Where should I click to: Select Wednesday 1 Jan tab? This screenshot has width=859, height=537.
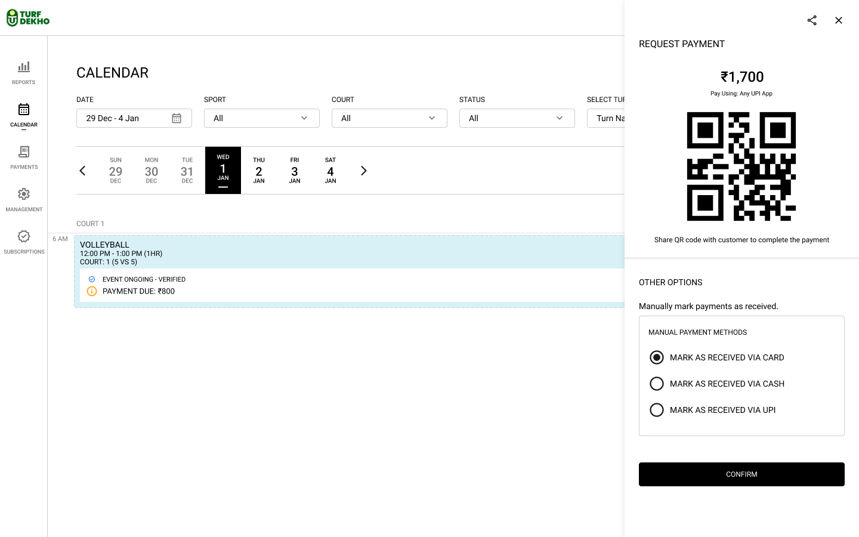[x=223, y=171]
